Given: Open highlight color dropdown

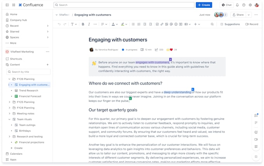Looking at the screenshot, I should pos(124,24).
